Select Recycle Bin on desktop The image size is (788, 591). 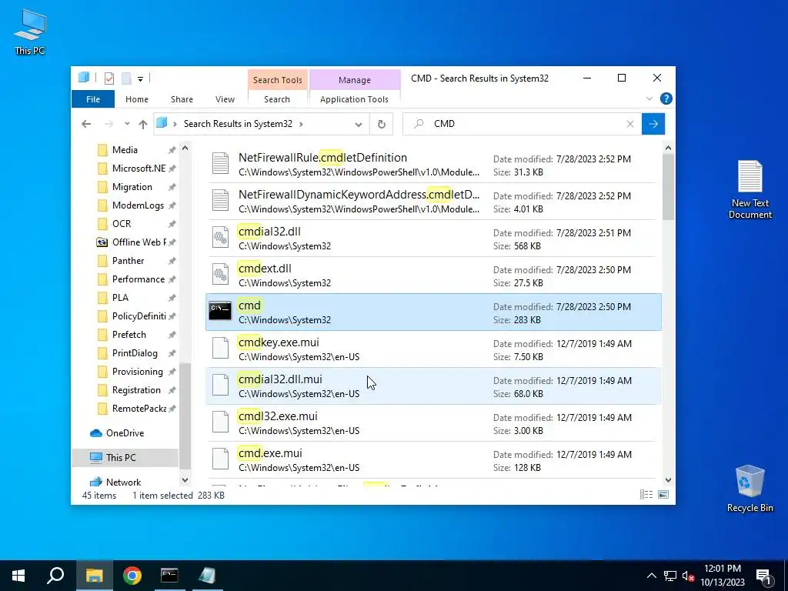750,489
